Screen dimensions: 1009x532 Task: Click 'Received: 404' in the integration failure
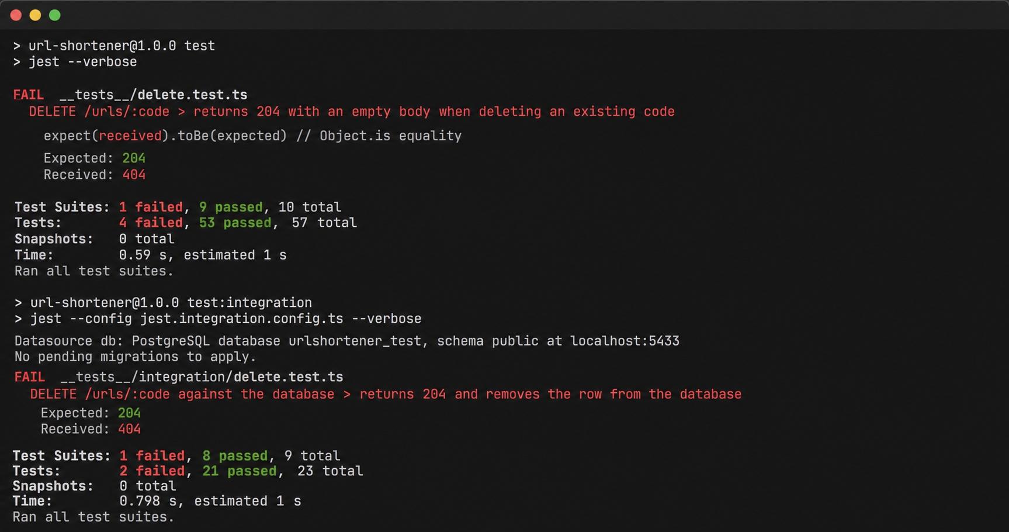coord(91,429)
